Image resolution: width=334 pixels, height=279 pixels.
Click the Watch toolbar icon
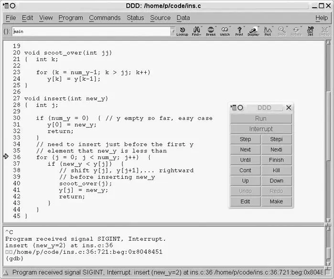tap(225, 31)
